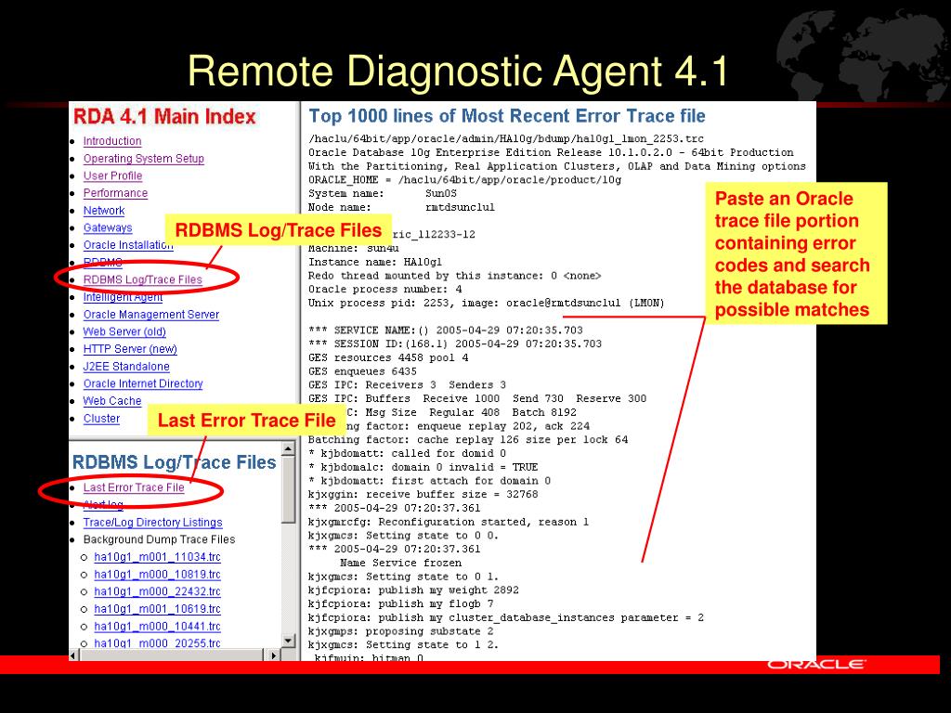This screenshot has width=951, height=713.
Task: Open Intelligent Agent link
Action: point(123,298)
